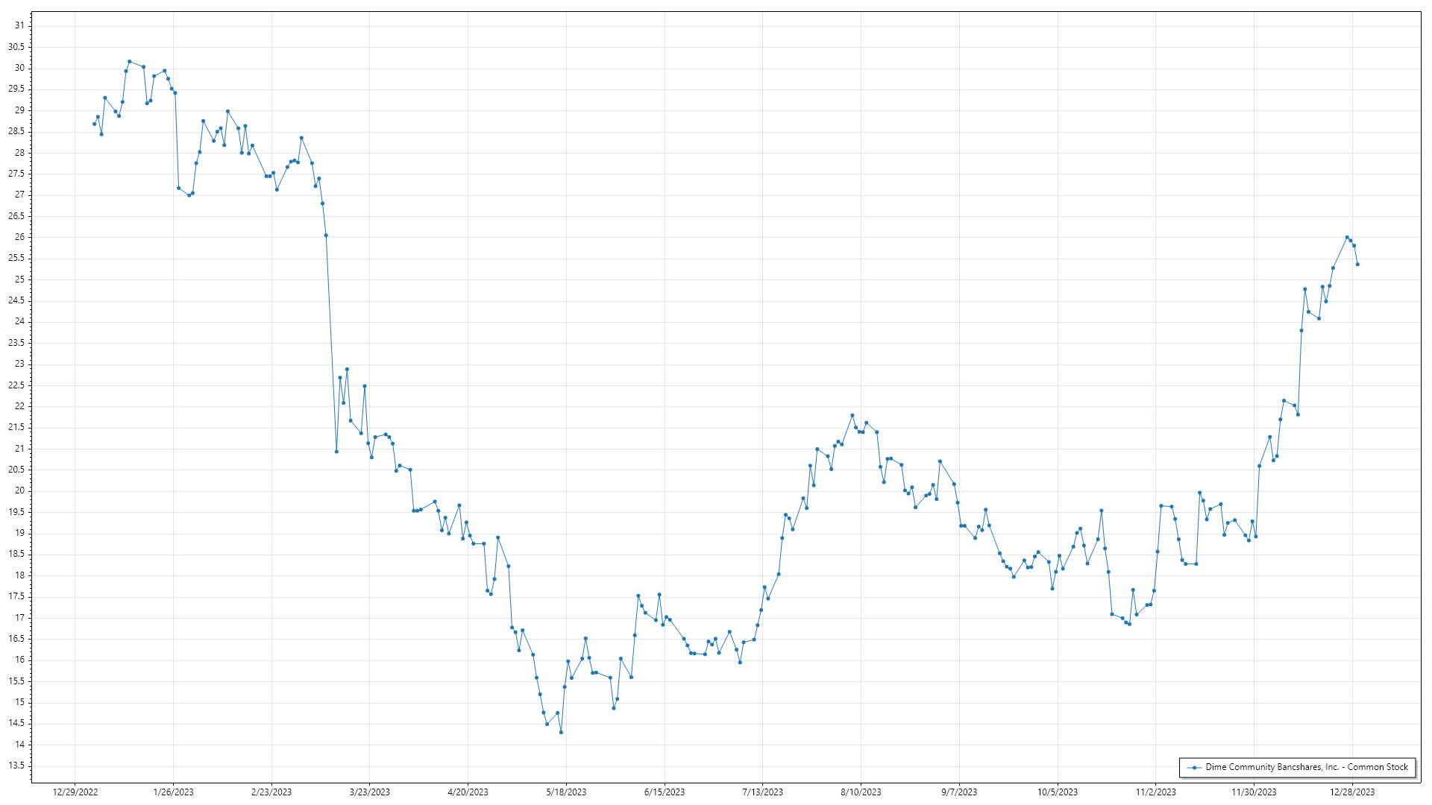1432x805 pixels.
Task: Click the Dime Community Bancshares legend label
Action: click(1307, 767)
